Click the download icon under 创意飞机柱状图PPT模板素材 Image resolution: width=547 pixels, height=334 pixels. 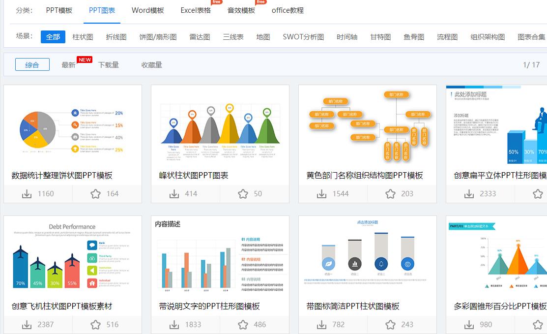[27, 324]
